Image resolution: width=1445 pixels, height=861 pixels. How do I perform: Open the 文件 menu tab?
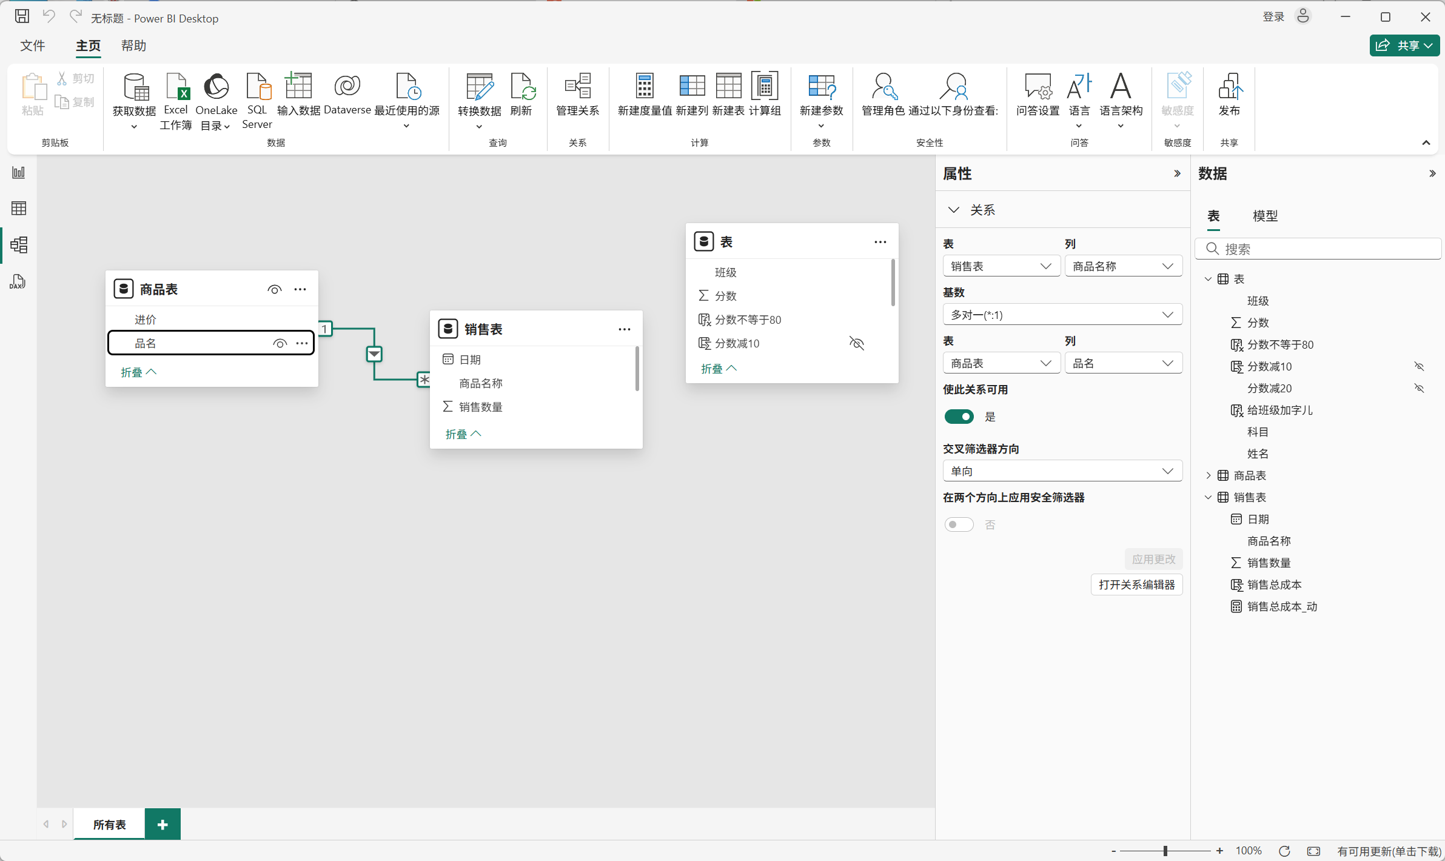(x=33, y=45)
